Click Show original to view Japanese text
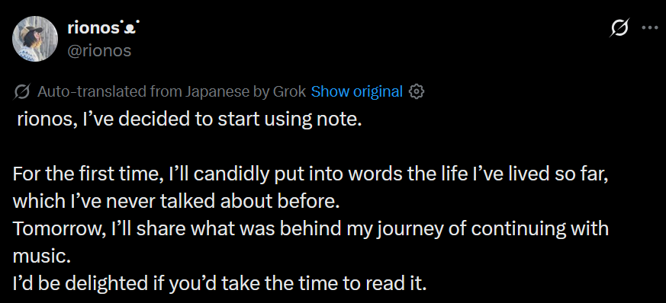666x303 pixels. tap(357, 91)
